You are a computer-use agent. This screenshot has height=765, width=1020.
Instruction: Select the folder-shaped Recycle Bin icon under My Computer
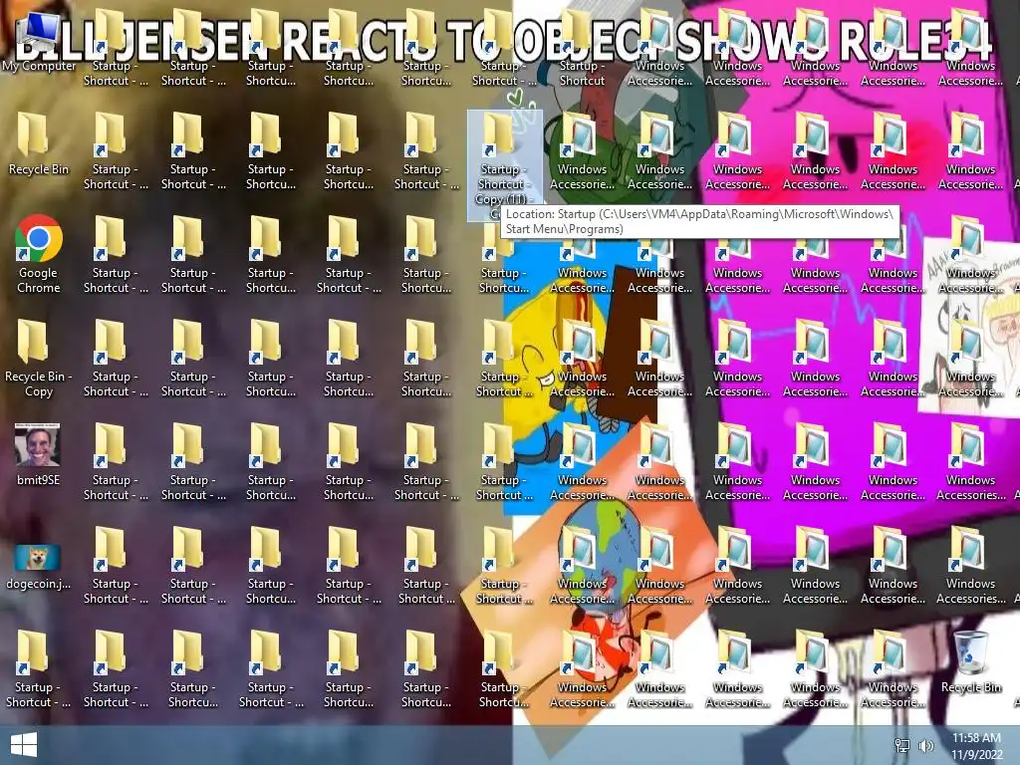[x=39, y=144]
